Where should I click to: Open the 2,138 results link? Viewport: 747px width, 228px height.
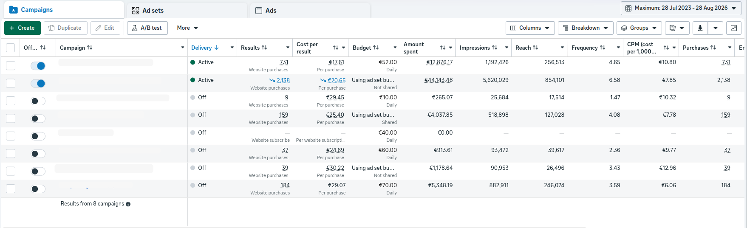[x=283, y=80]
